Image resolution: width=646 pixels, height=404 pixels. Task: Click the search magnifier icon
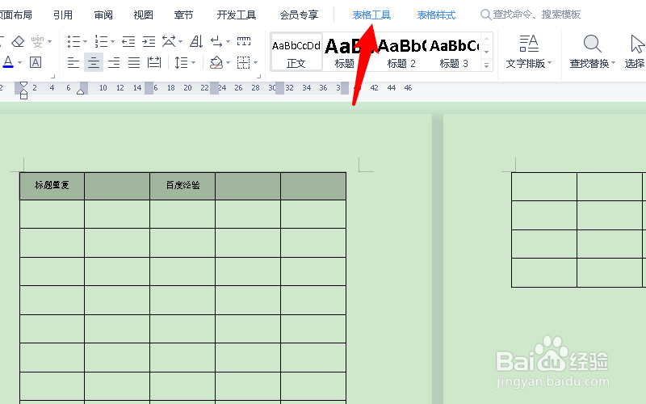tap(486, 15)
